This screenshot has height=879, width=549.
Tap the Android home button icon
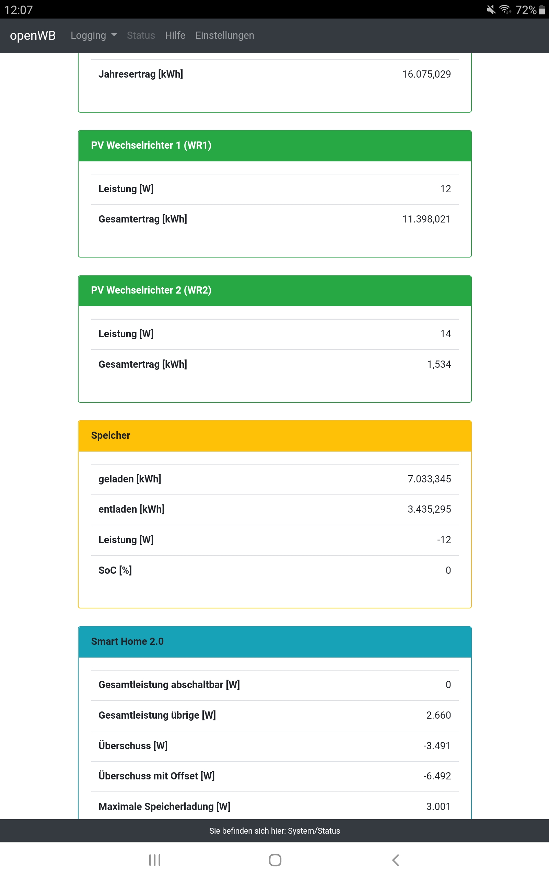[275, 860]
